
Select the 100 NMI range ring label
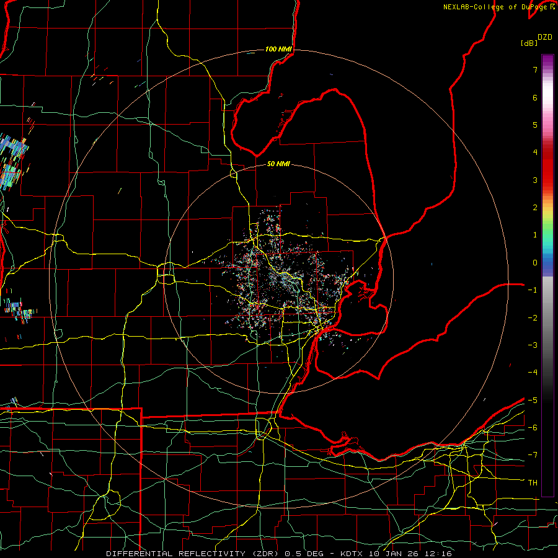[x=278, y=49]
